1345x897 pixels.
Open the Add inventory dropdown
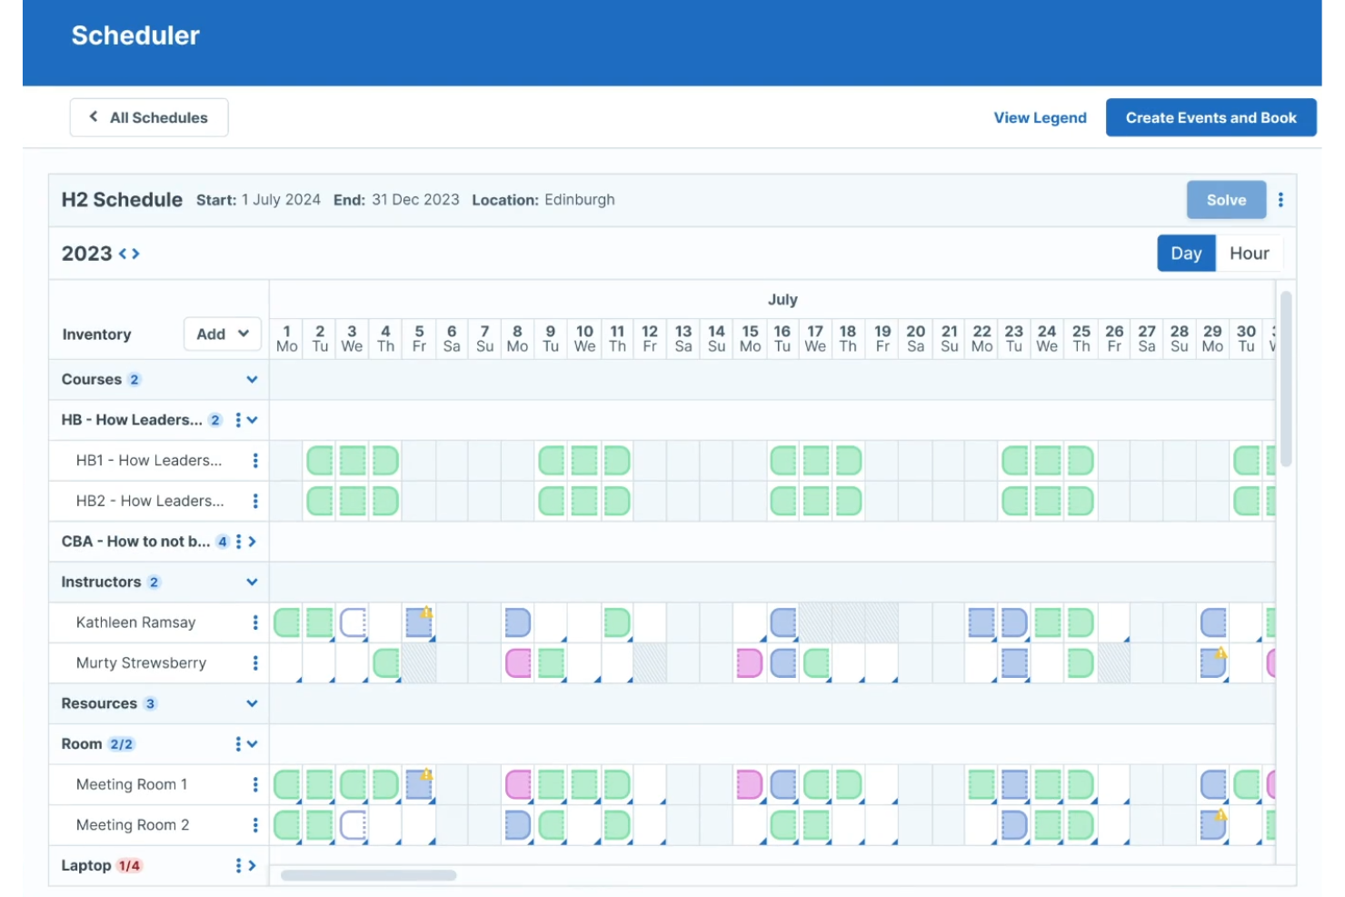222,333
